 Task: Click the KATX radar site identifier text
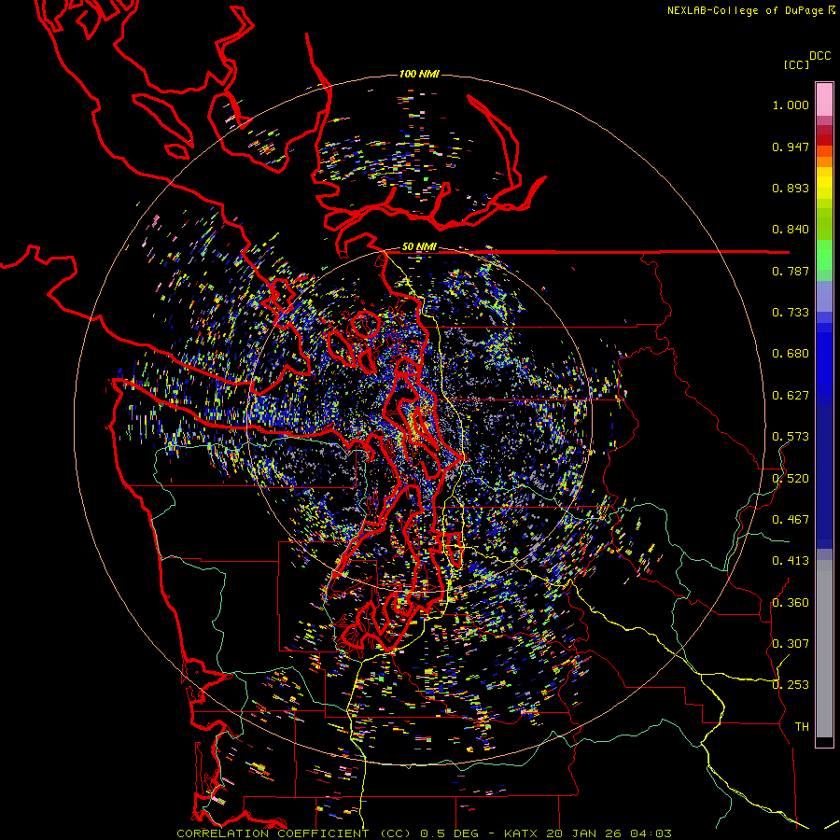pyautogui.click(x=522, y=833)
